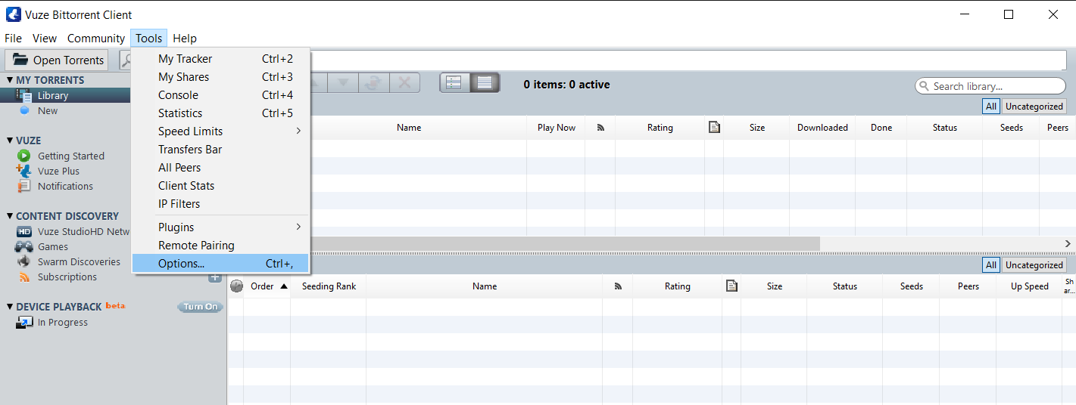Click the Vuze StudioHD Network HD icon
This screenshot has height=405, width=1076.
[x=24, y=231]
